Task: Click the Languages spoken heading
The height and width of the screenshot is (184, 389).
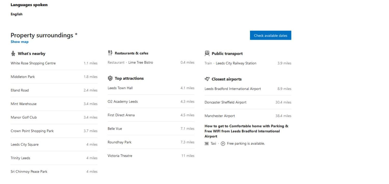Action: coord(29,5)
